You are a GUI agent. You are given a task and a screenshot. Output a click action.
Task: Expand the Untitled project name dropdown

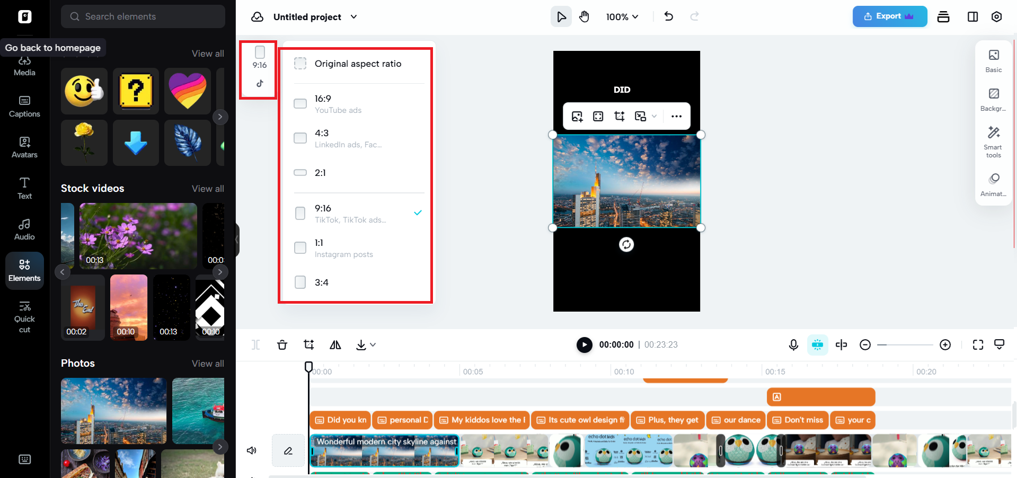353,17
